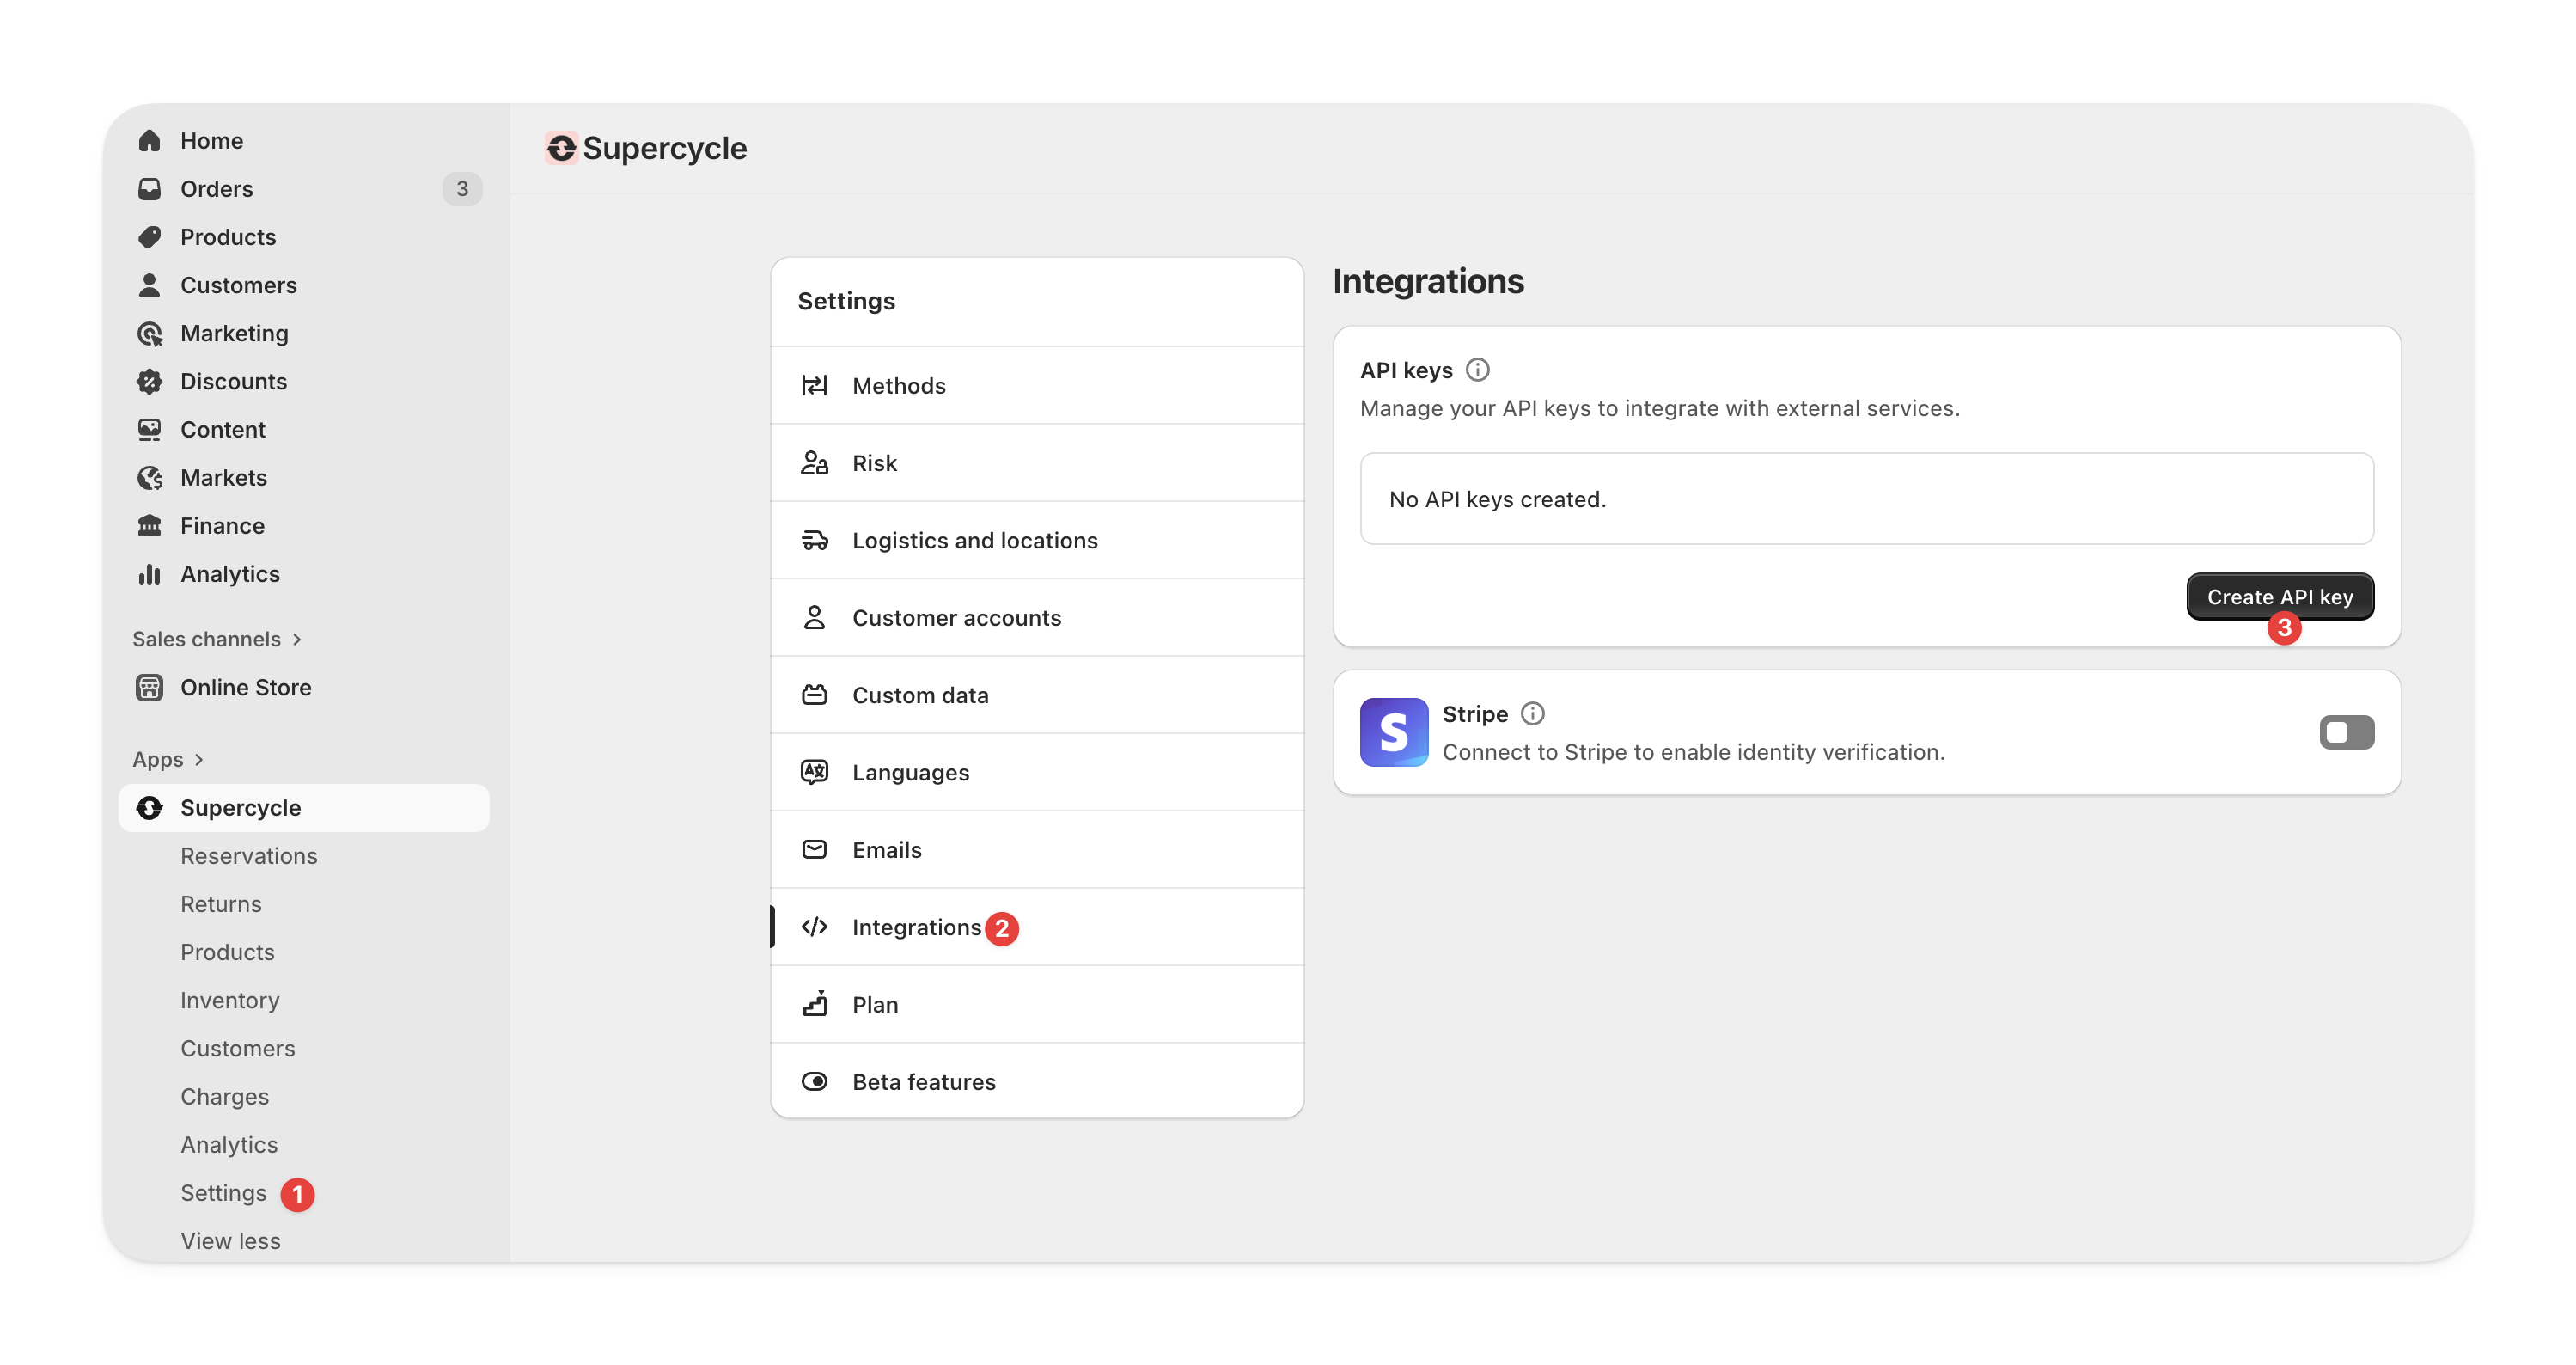Image resolution: width=2576 pixels, height=1365 pixels.
Task: Click the Home icon in sidebar
Action: (x=150, y=141)
